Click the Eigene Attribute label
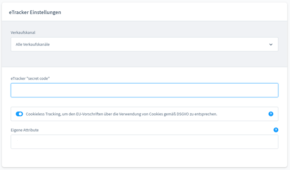This screenshot has width=290, height=170. pyautogui.click(x=25, y=130)
